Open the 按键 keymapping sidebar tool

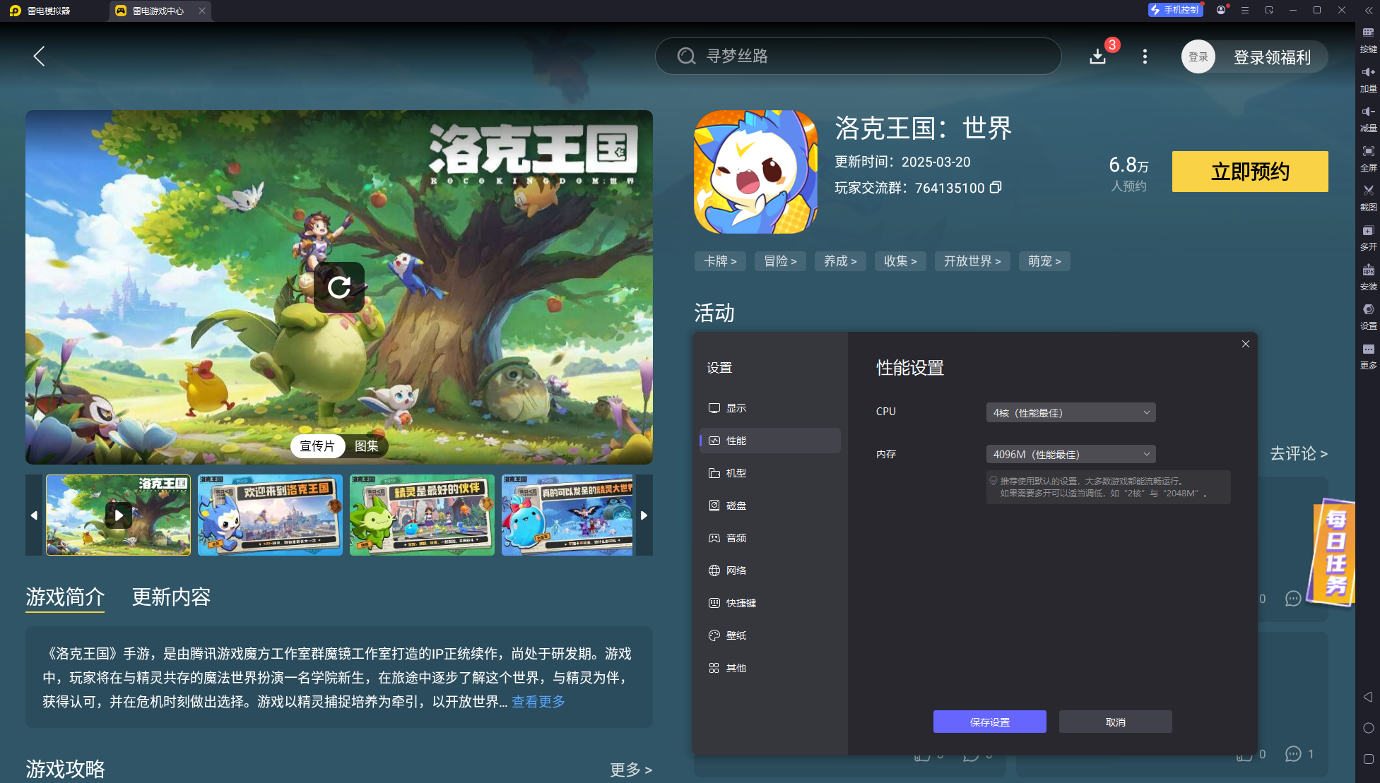point(1368,40)
